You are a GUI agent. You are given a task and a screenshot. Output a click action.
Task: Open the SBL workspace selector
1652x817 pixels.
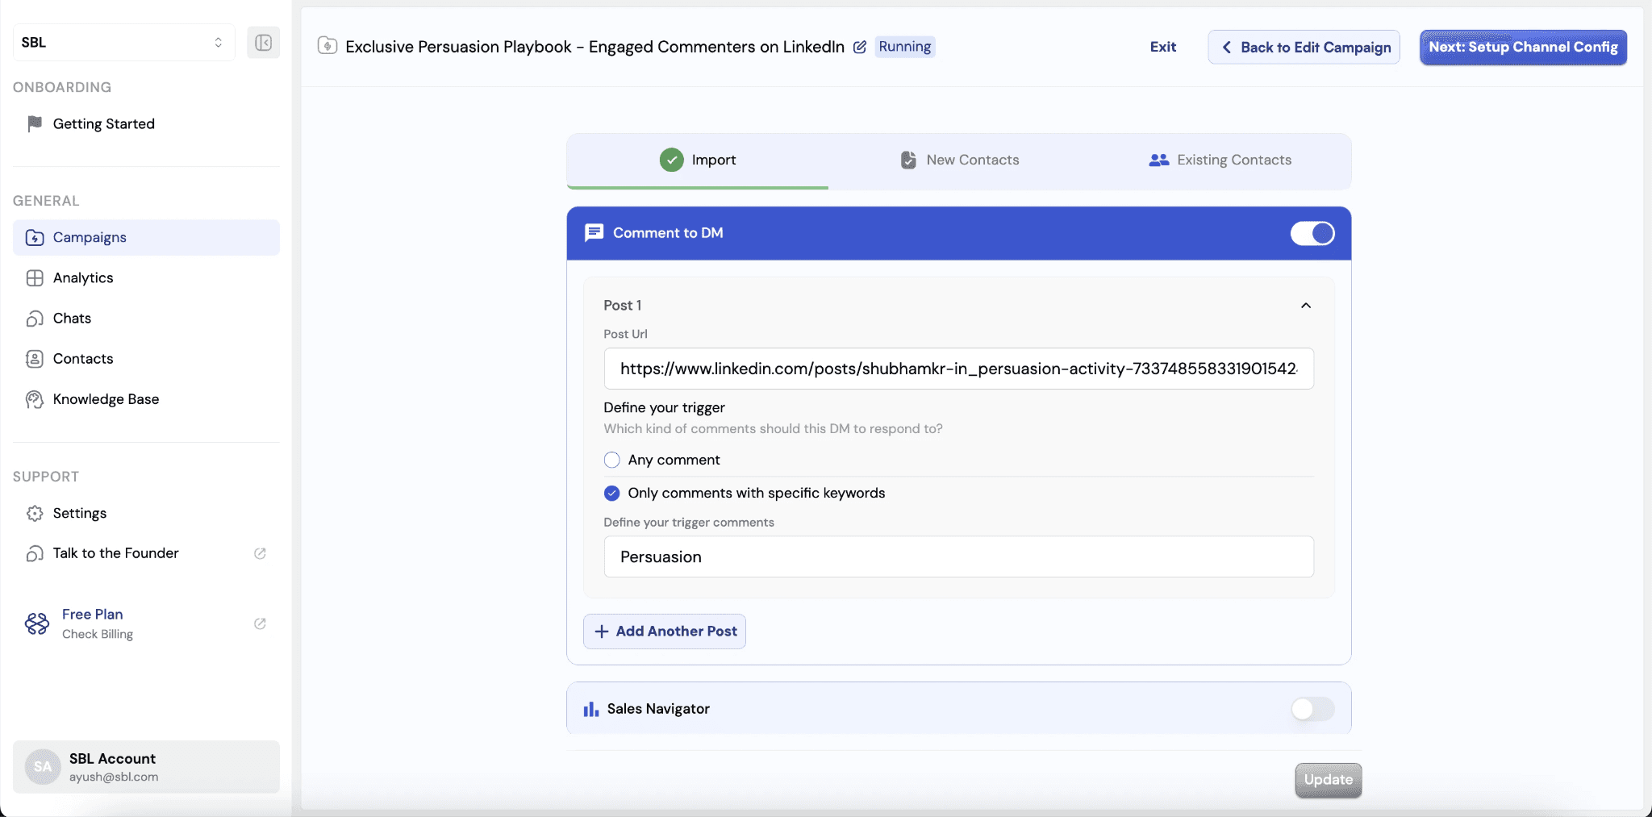pyautogui.click(x=123, y=42)
